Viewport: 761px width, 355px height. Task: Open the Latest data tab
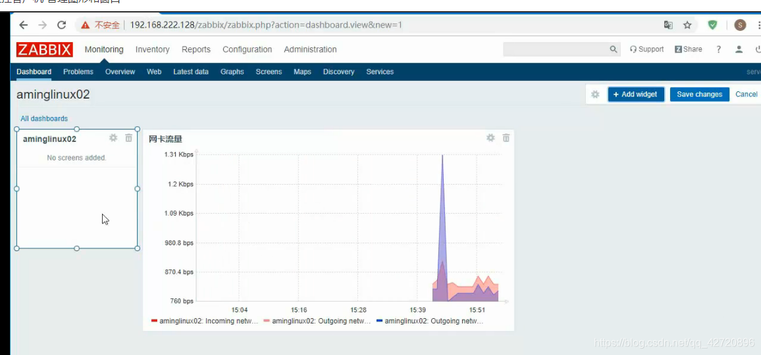(191, 72)
